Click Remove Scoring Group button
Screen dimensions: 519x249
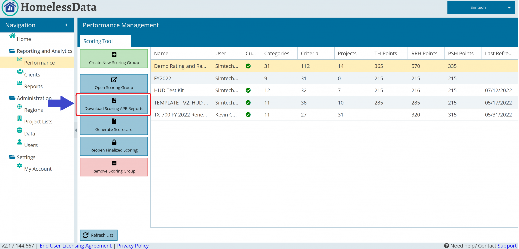(x=114, y=167)
